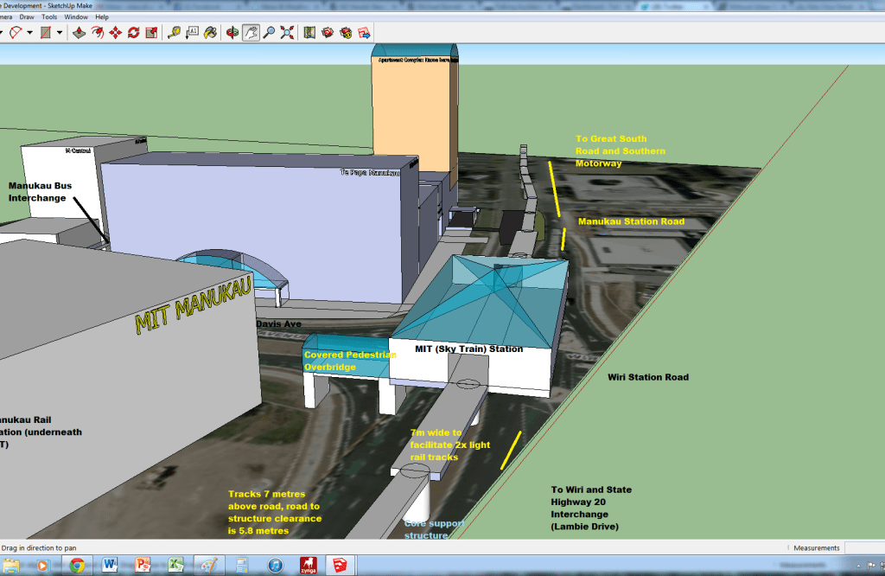Toggle the active Pan hand tool
The height and width of the screenshot is (576, 885).
(251, 33)
